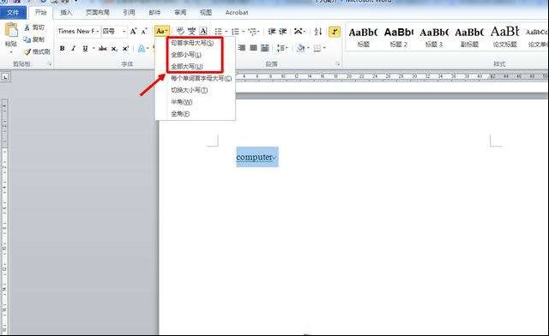Image resolution: width=549 pixels, height=336 pixels.
Task: Toggle underline formatting
Action: click(85, 48)
